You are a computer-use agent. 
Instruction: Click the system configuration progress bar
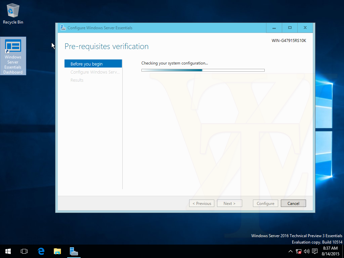203,70
